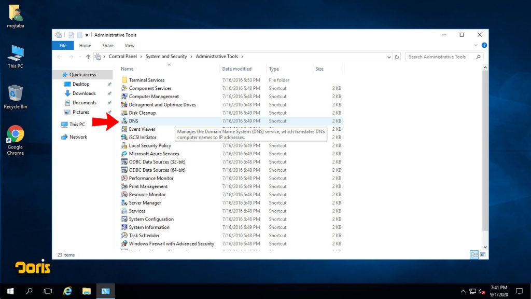
Task: Click Control Panel in the breadcrumb
Action: pos(122,57)
